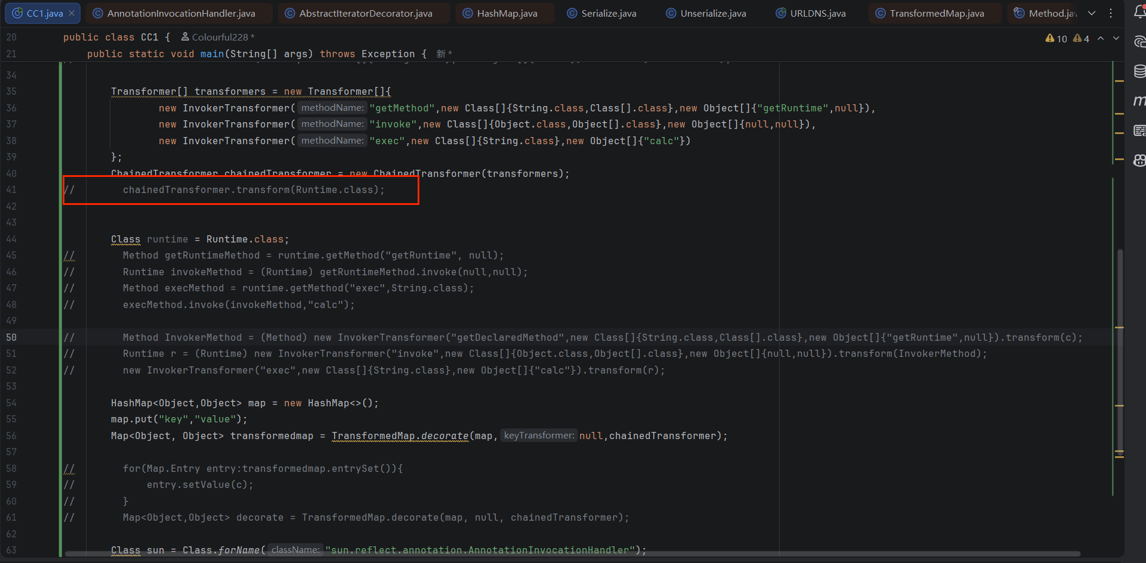Click the class icon on URLDNS.java tab
Image resolution: width=1146 pixels, height=563 pixels.
780,13
